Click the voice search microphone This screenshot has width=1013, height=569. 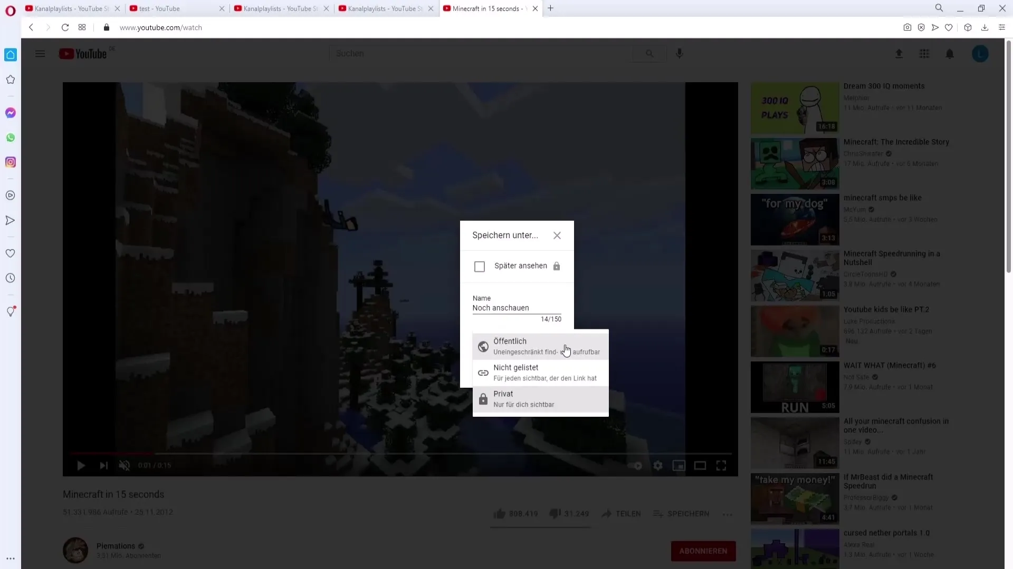click(680, 54)
